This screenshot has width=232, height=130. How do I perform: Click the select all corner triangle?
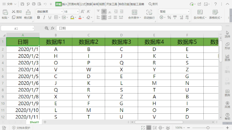pos(4,35)
